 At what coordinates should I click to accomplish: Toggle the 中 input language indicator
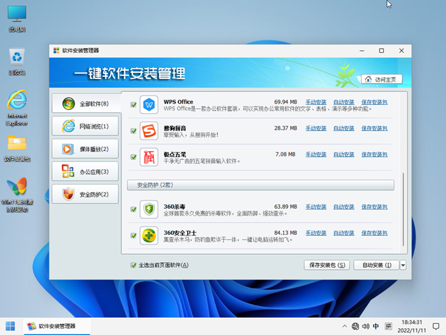(x=376, y=326)
